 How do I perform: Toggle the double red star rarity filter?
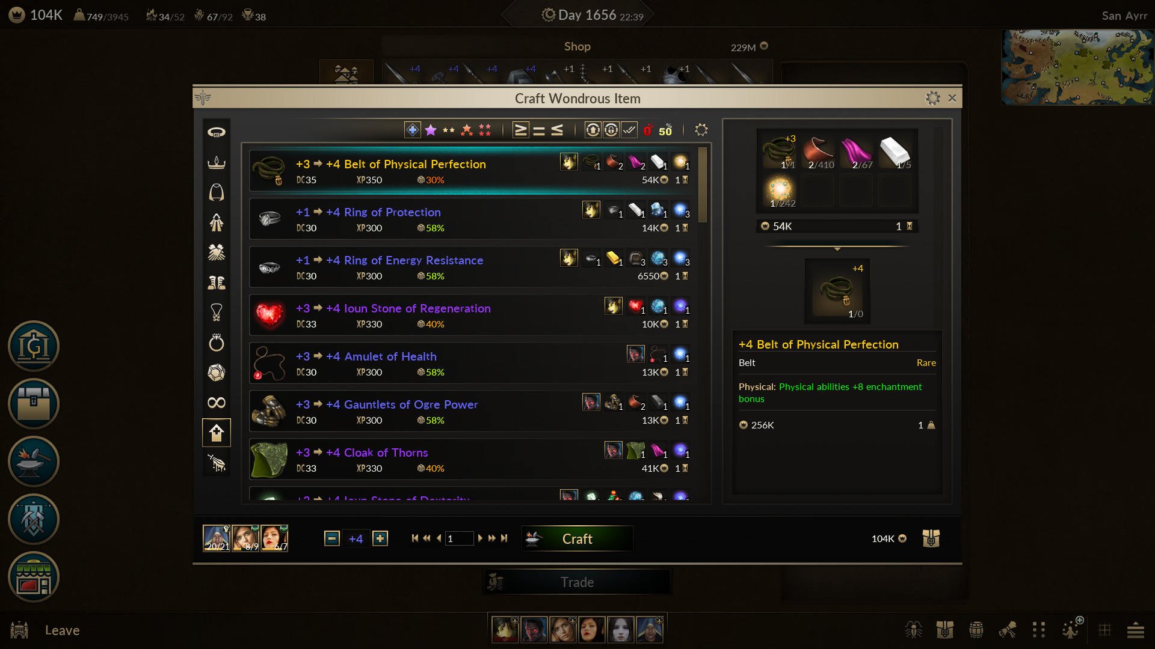point(485,130)
